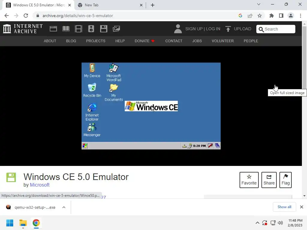Open the Texts (book) media icon
307x230 pixels.
pyautogui.click(x=66, y=29)
